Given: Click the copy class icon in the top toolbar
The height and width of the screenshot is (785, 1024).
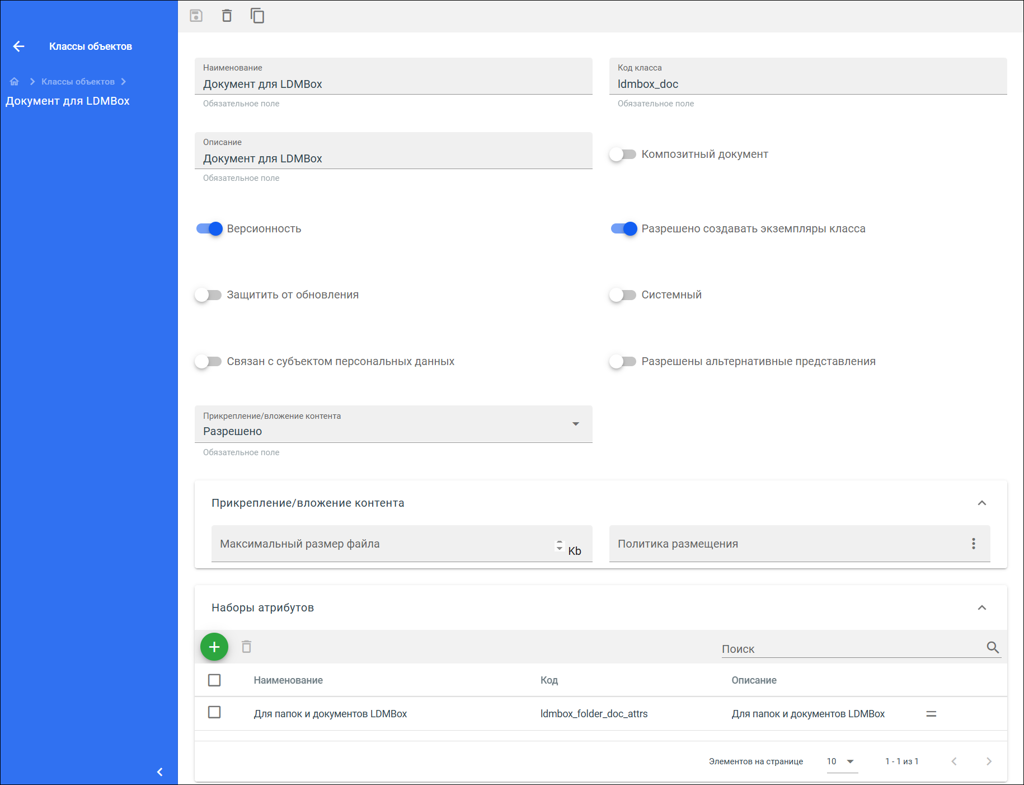Looking at the screenshot, I should click(x=257, y=16).
